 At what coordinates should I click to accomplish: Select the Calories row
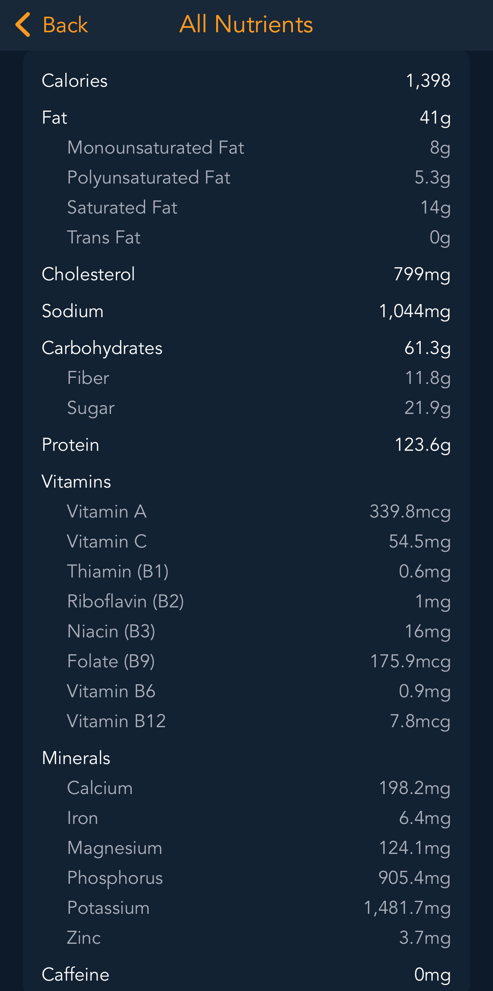pos(246,81)
